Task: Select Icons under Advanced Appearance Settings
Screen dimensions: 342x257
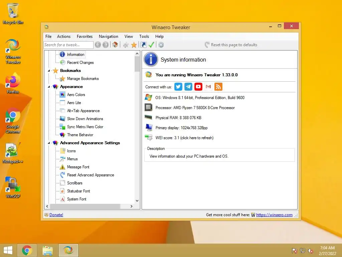Action: (71, 151)
